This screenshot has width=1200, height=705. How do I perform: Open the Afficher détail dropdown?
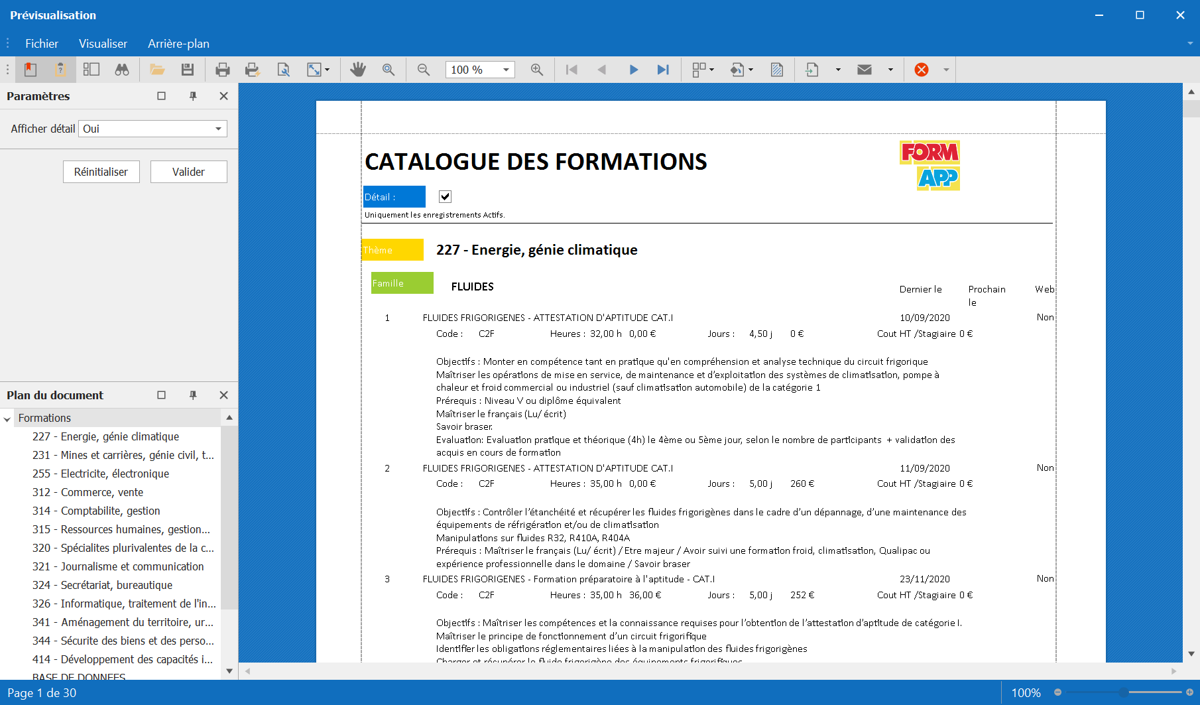[x=218, y=129]
